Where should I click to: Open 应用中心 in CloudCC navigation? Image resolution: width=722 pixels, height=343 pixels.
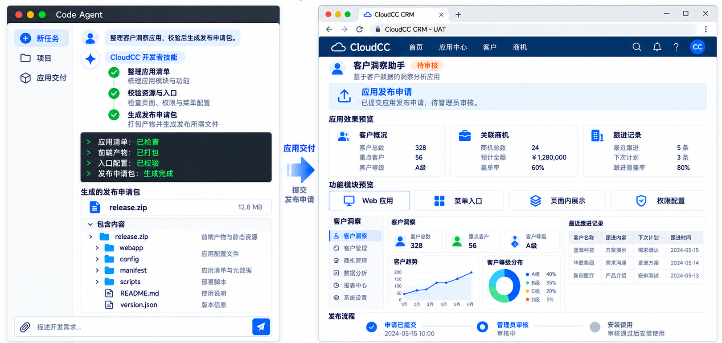[x=453, y=47]
